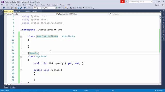Switch to the Form1.cs tab
165x92 pixels.
click(17, 11)
